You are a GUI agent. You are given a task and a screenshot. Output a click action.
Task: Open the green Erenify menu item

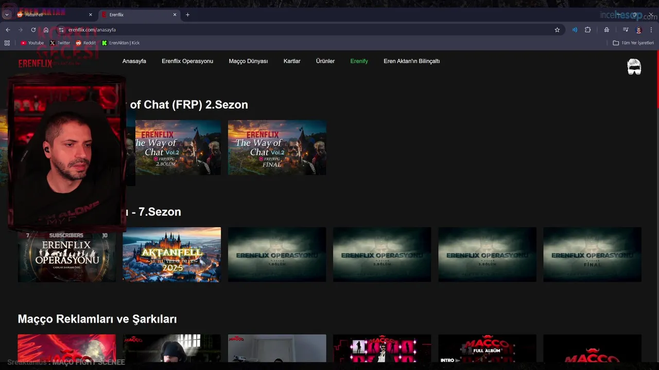359,61
